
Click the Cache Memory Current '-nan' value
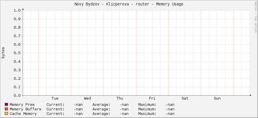point(78,114)
